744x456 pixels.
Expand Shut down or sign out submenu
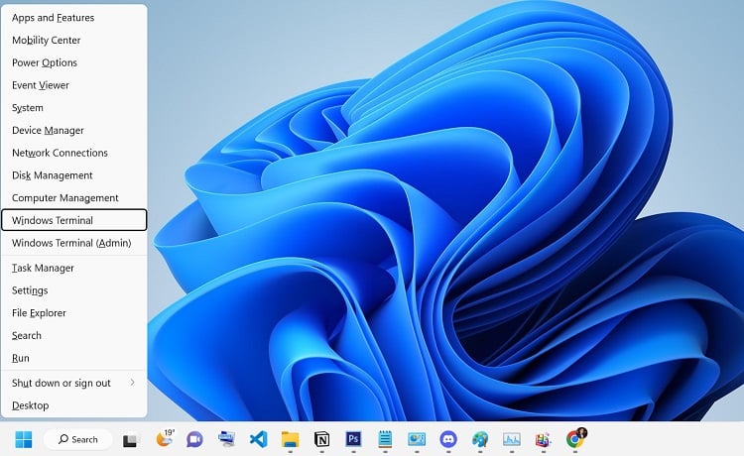pyautogui.click(x=74, y=383)
